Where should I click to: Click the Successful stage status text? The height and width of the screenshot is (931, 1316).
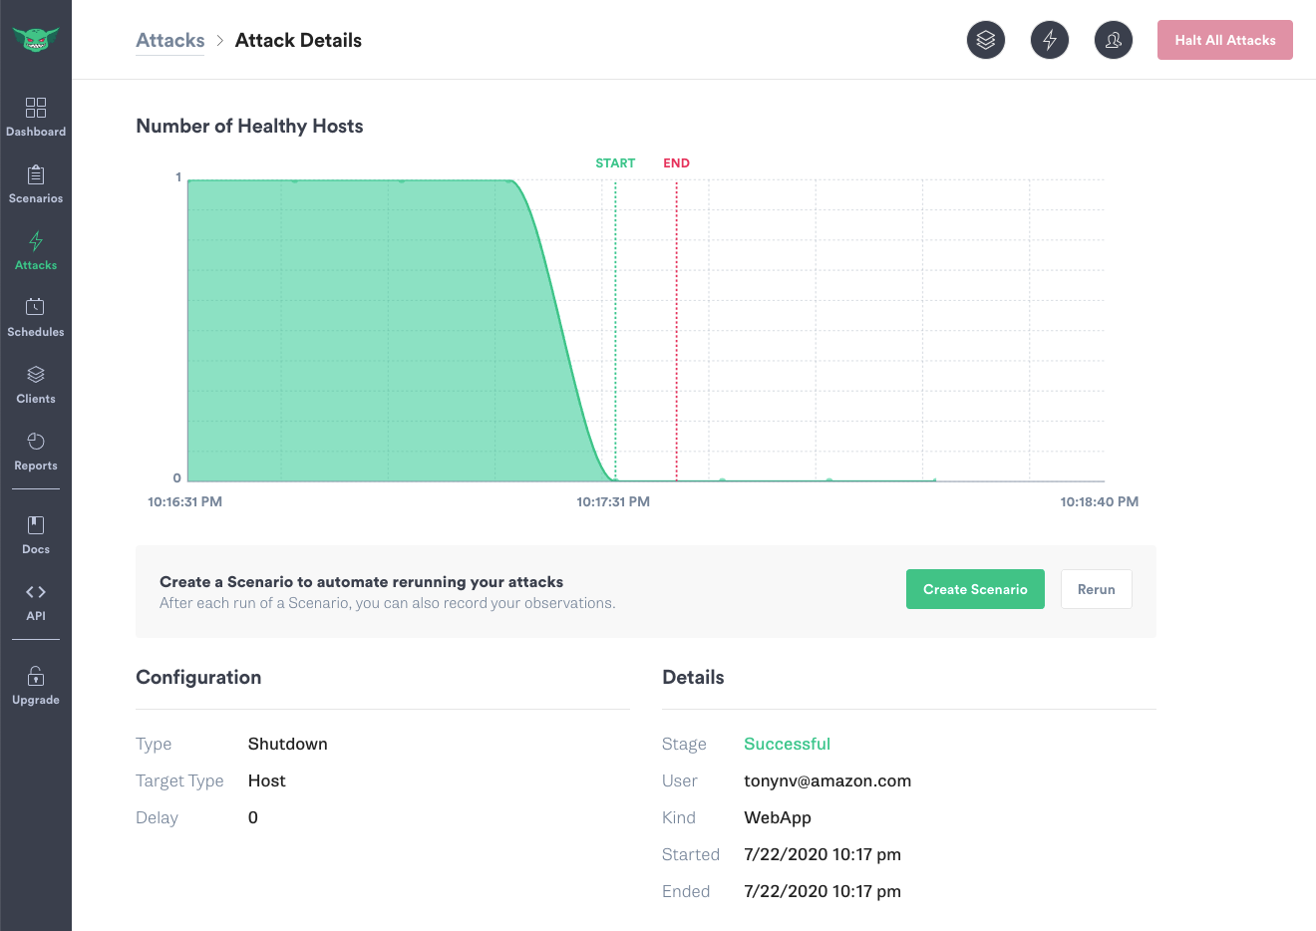pos(787,744)
